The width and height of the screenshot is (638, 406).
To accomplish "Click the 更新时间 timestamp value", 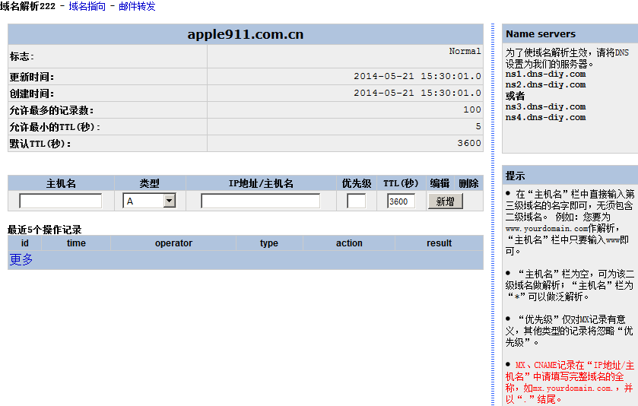I will tap(417, 76).
